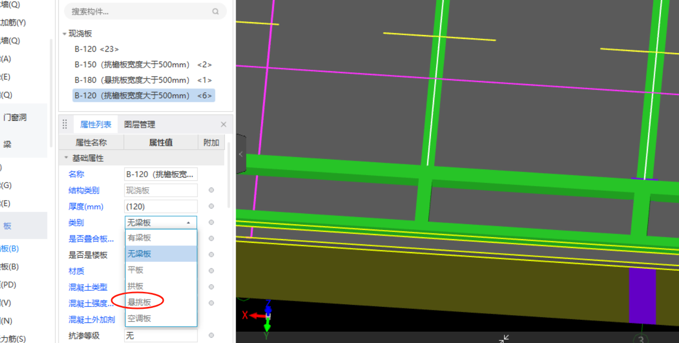This screenshot has height=343, width=679.
Task: Toggle 附加 option for 是否是楼板 row
Action: [x=211, y=255]
